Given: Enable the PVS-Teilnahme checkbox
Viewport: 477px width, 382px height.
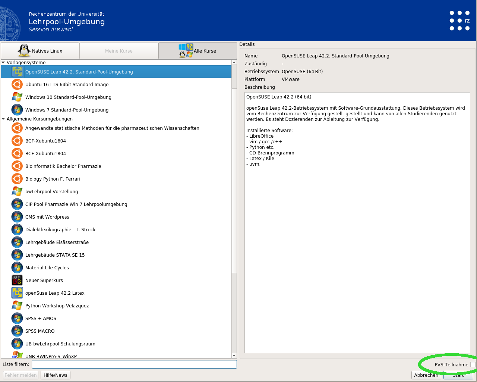Looking at the screenshot, I should coord(473,364).
